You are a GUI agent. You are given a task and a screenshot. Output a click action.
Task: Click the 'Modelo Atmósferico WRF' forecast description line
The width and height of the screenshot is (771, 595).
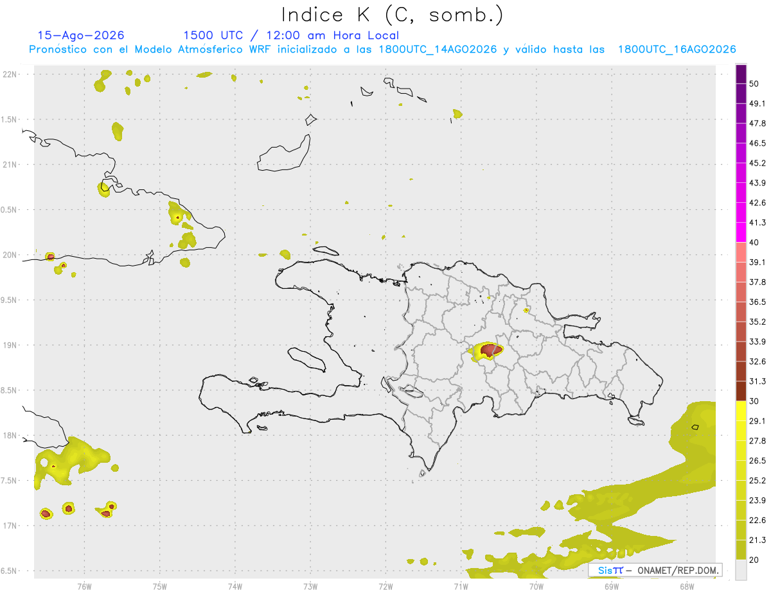(382, 49)
